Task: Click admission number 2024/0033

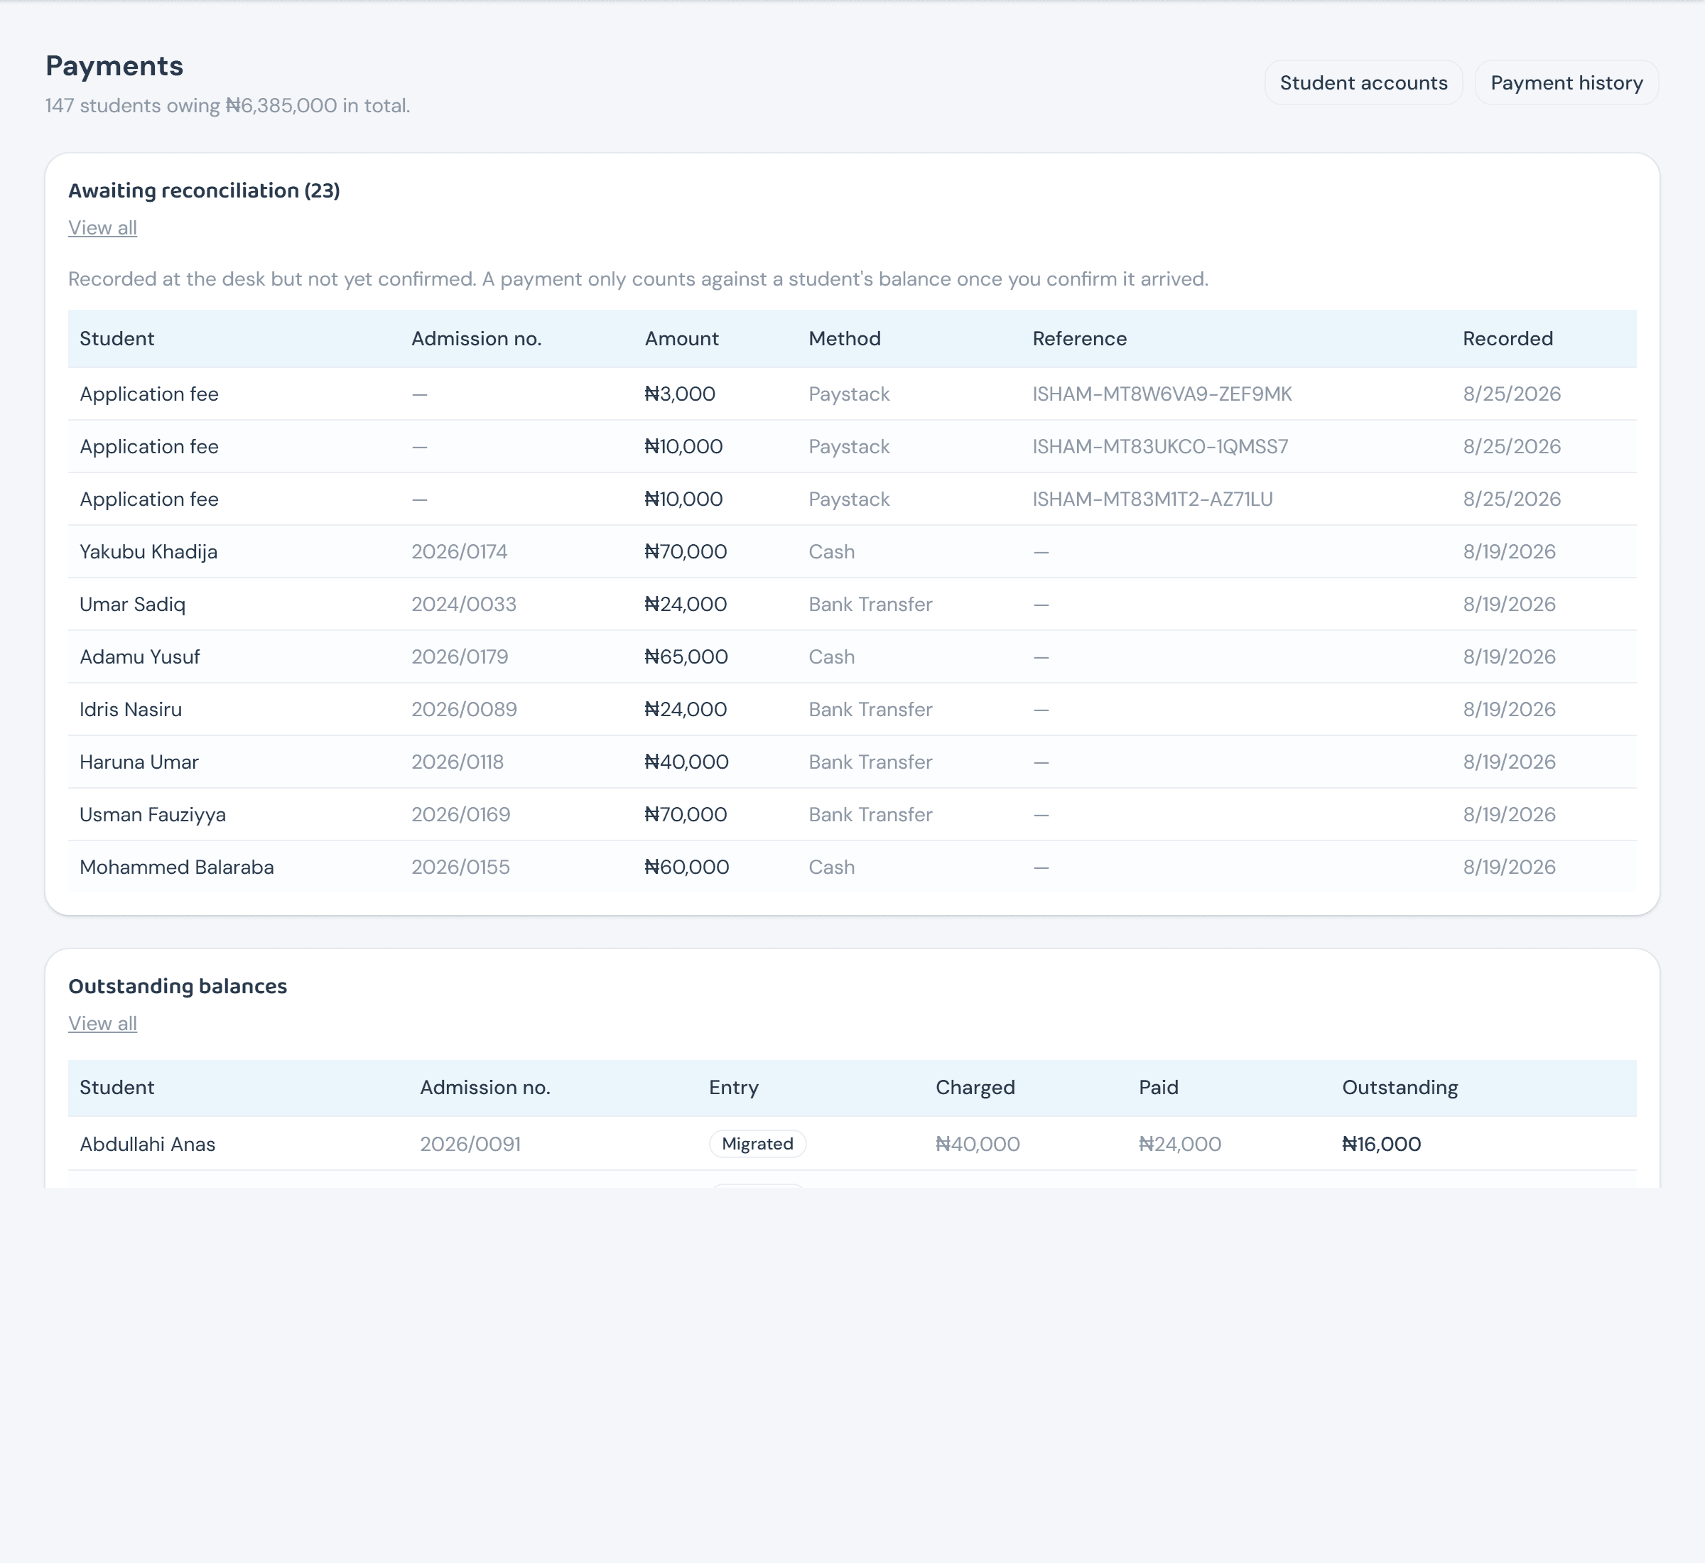Action: click(463, 604)
